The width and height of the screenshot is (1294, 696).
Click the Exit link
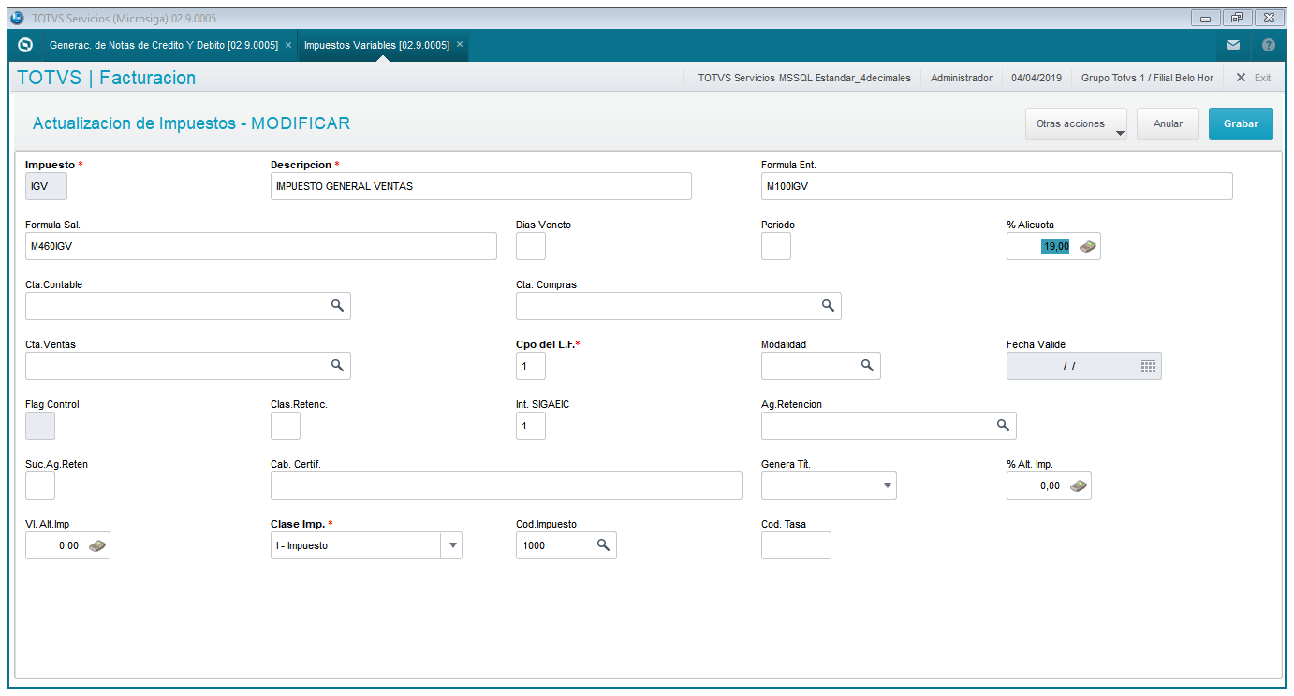tap(1262, 78)
